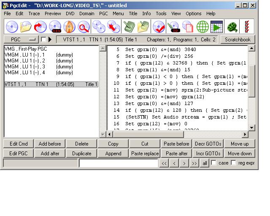Image resolution: width=270 pixels, height=216 pixels.
Task: Jump to first match with '<<' button
Action: point(164,163)
